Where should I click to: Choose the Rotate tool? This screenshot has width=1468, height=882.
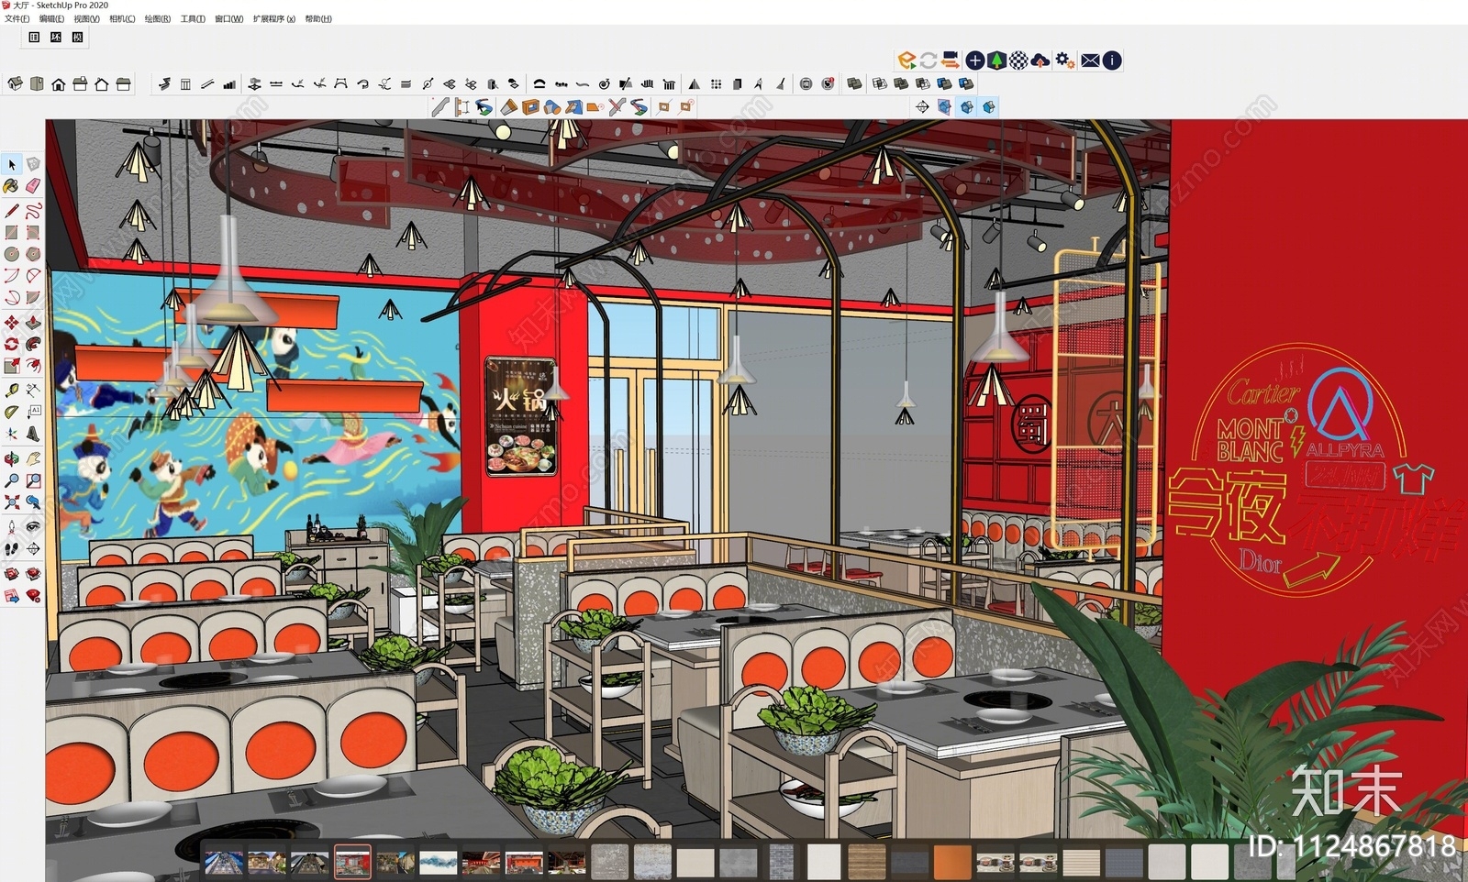(x=12, y=345)
